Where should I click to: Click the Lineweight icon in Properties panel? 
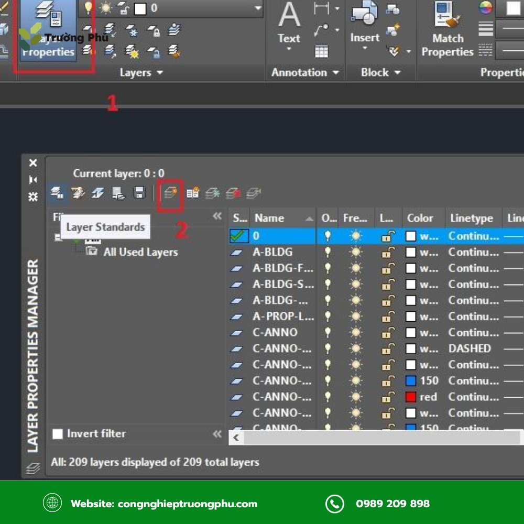point(486,29)
